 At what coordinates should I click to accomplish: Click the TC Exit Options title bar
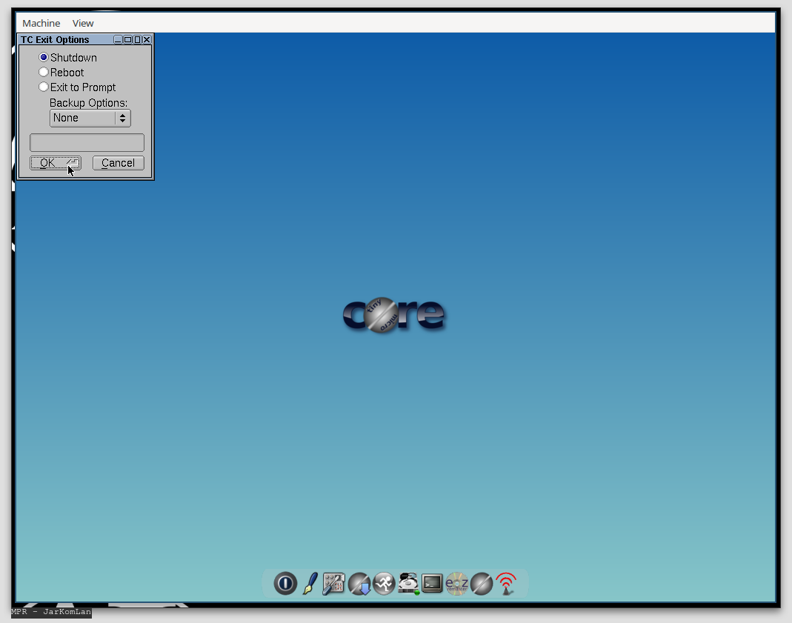click(x=59, y=39)
